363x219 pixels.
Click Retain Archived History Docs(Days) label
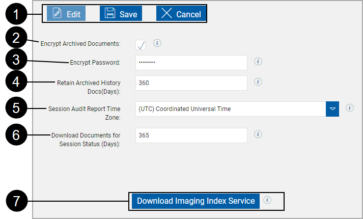point(89,87)
